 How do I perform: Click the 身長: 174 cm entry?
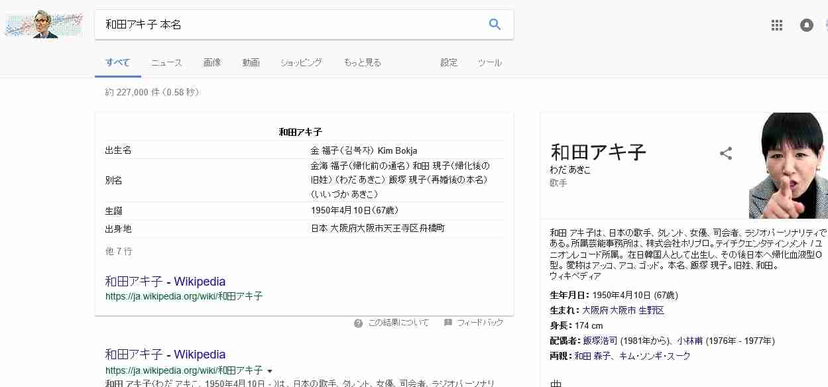(576, 325)
